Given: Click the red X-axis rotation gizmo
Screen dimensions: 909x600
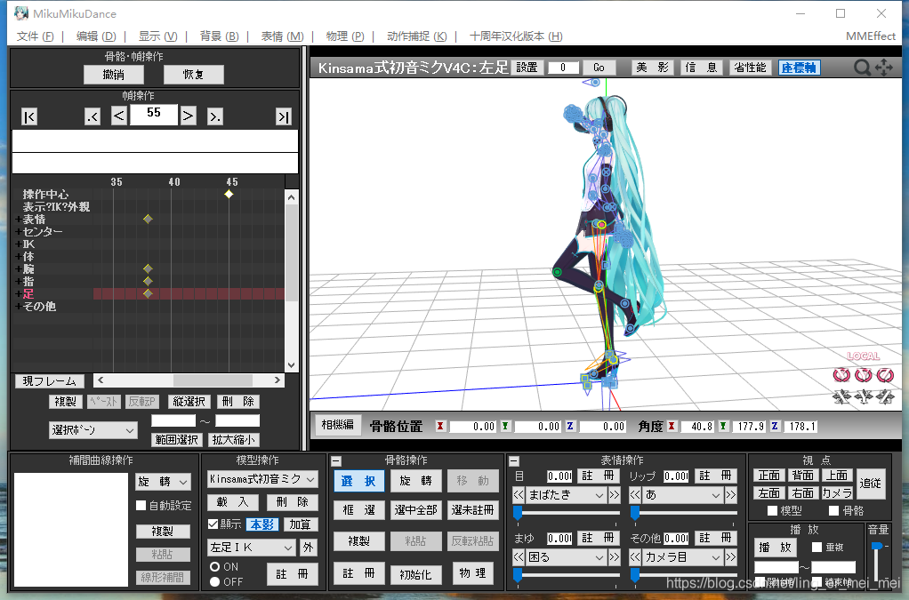Looking at the screenshot, I should click(841, 375).
